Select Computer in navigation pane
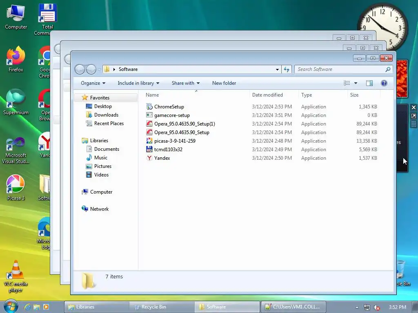 101,192
